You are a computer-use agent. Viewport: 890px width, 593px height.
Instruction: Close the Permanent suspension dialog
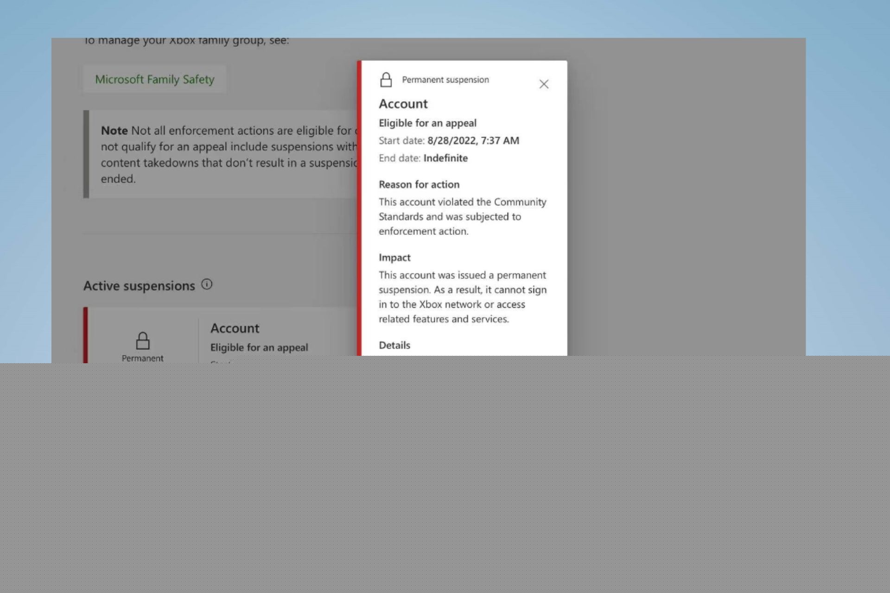544,84
